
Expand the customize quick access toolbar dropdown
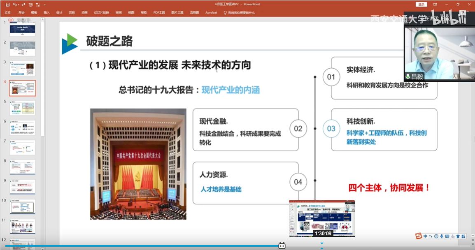44,4
